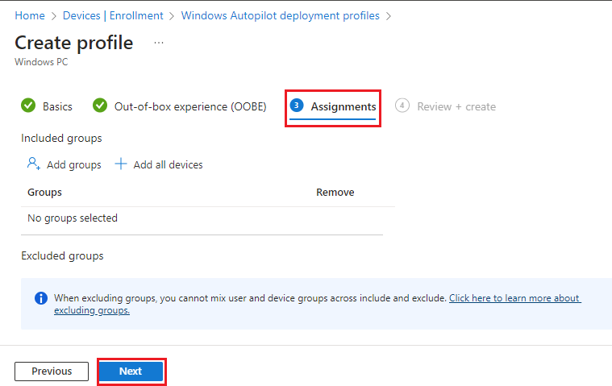The image size is (612, 386).
Task: Click the green checkmark icon beside Basics
Action: tap(28, 106)
